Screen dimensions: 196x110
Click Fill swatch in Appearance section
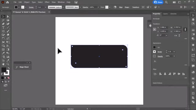click(x=154, y=47)
